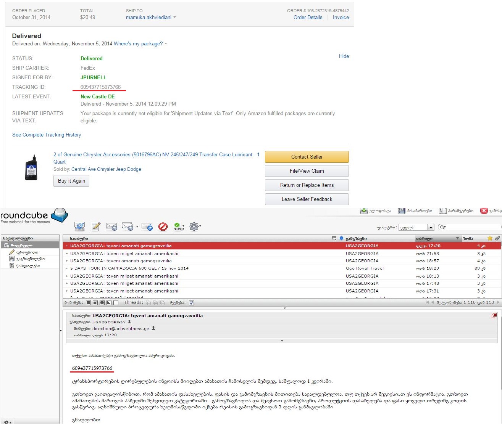Click the Select all messages square icon

(x=89, y=303)
